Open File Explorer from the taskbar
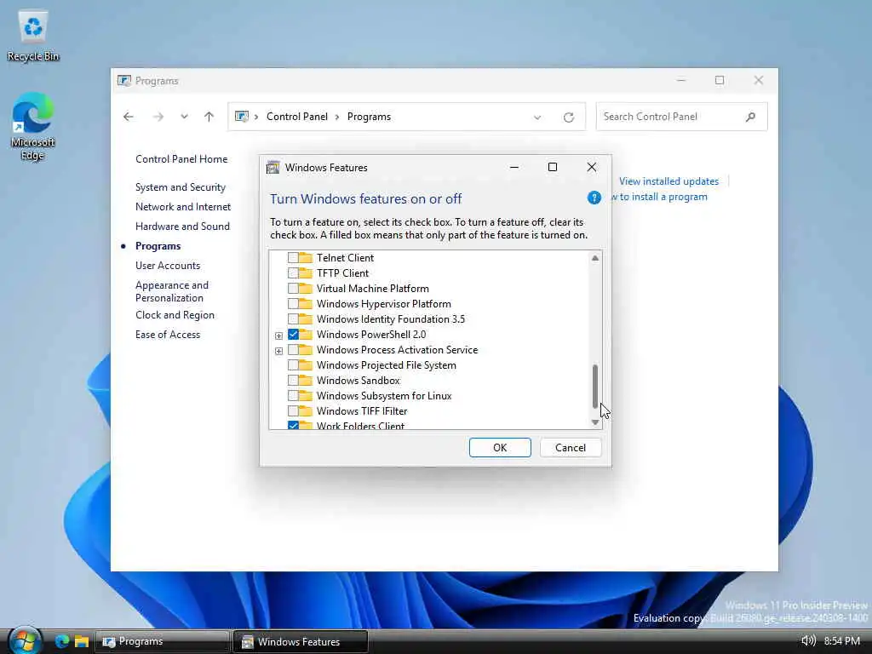Viewport: 872px width, 654px height. point(82,641)
